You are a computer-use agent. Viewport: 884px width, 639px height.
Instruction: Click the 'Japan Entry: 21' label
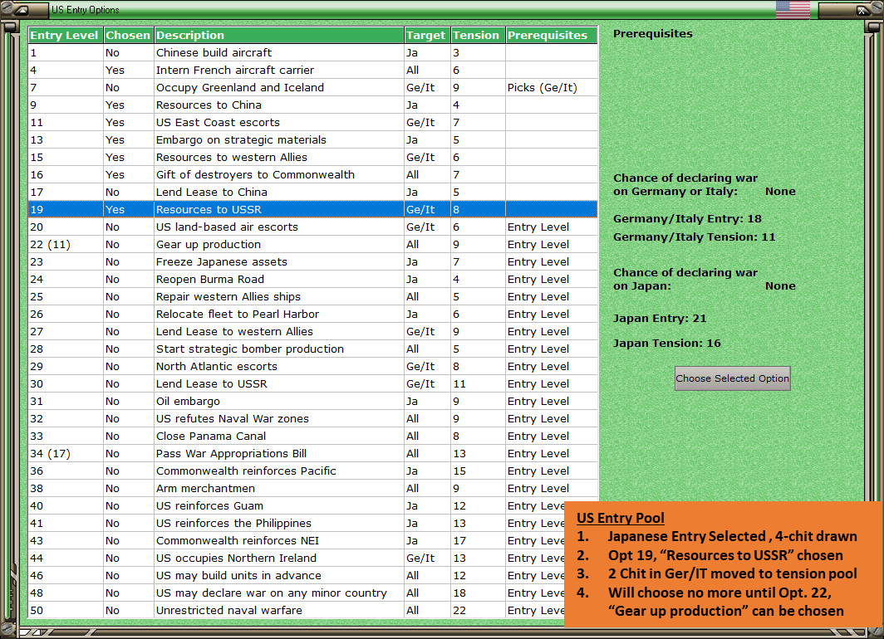click(x=660, y=319)
